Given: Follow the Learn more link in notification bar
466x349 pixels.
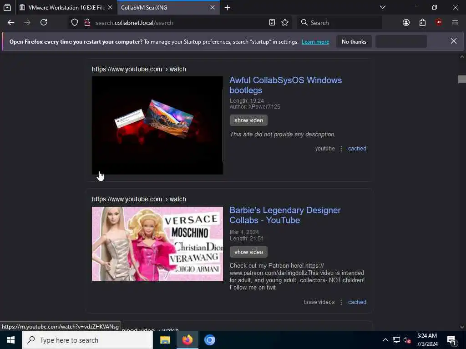Looking at the screenshot, I should click(315, 42).
